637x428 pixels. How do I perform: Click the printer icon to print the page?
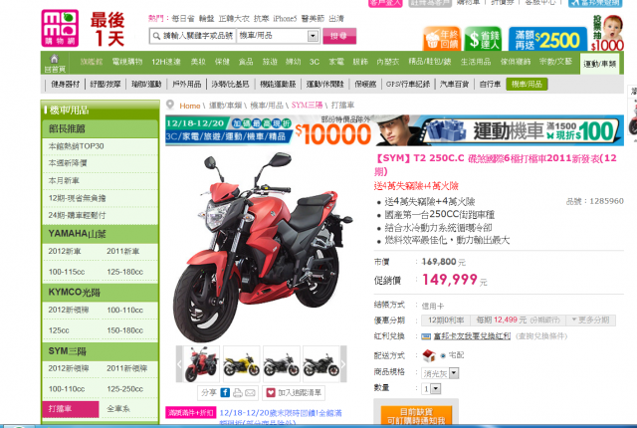click(x=238, y=393)
